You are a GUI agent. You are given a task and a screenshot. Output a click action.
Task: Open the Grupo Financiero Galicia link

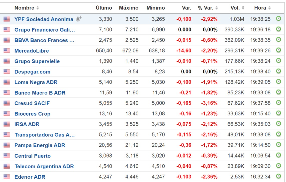coord(45,30)
